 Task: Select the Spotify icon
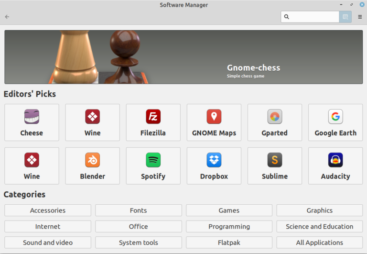click(x=153, y=160)
